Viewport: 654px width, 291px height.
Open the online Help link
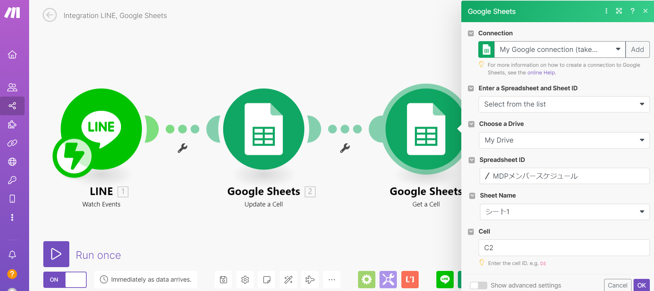tap(541, 73)
